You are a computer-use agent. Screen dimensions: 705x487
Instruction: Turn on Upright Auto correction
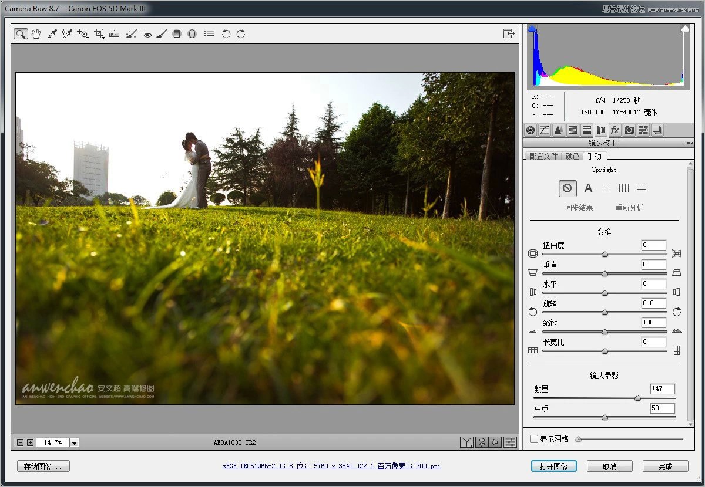coord(588,188)
